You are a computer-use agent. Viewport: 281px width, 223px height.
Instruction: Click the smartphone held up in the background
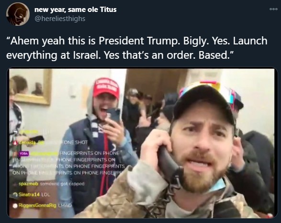tap(114, 116)
